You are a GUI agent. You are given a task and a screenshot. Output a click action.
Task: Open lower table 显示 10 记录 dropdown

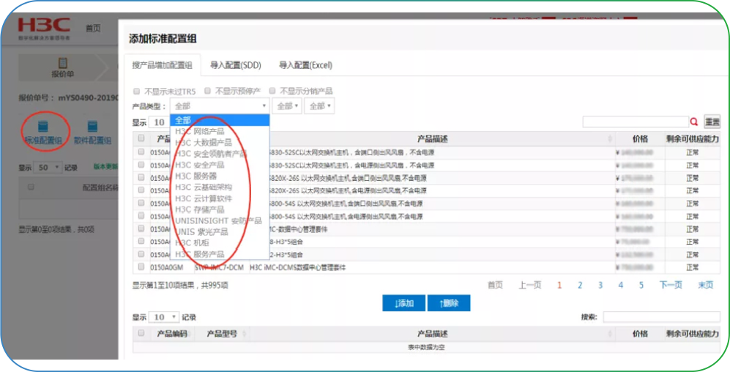(x=164, y=317)
